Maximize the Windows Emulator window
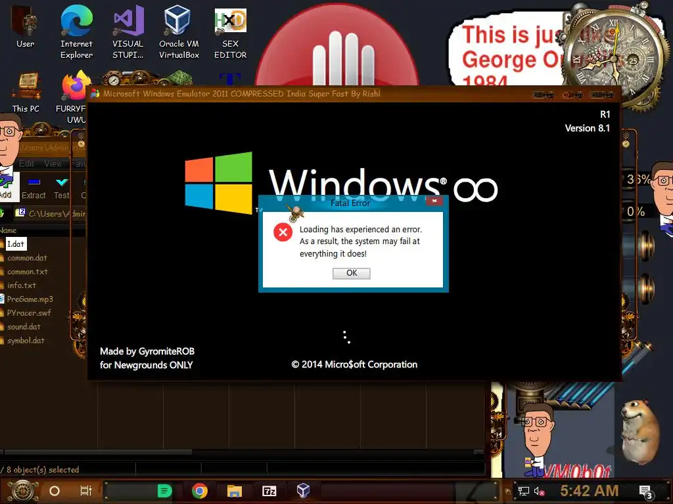The width and height of the screenshot is (673, 504). [572, 94]
